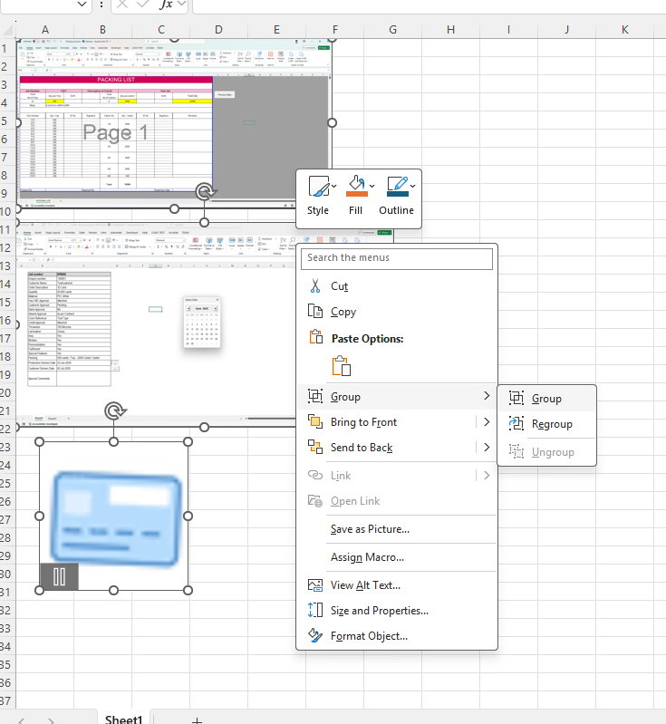Expand the Send to Back submenu arrow

487,447
